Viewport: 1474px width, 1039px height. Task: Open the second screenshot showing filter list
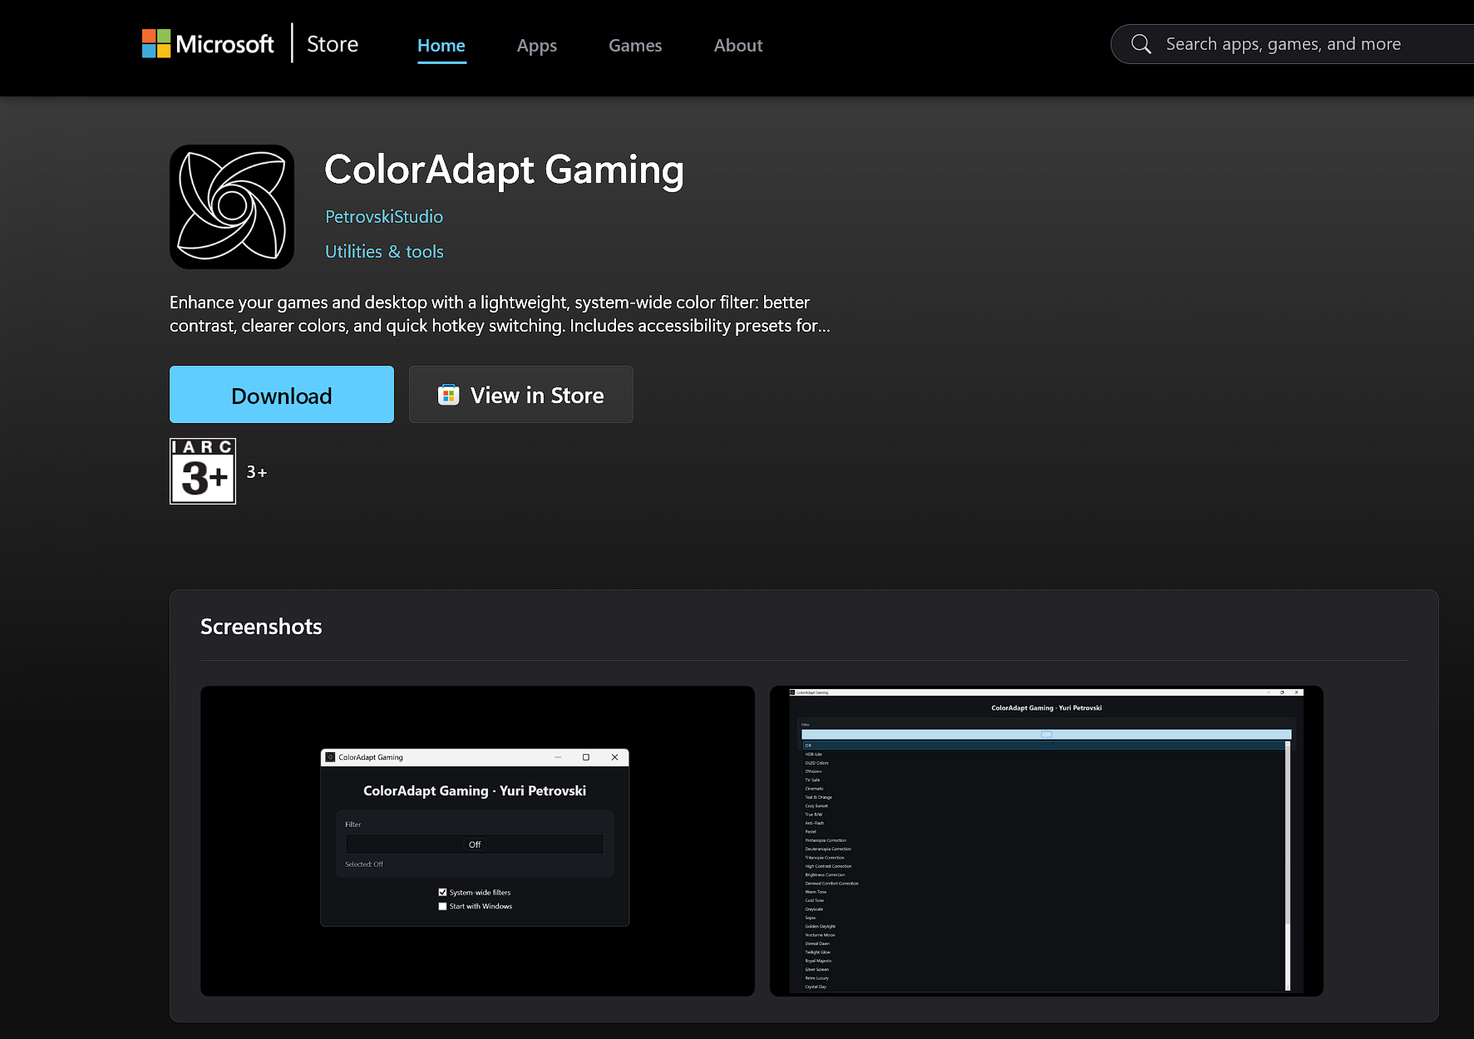(1045, 840)
